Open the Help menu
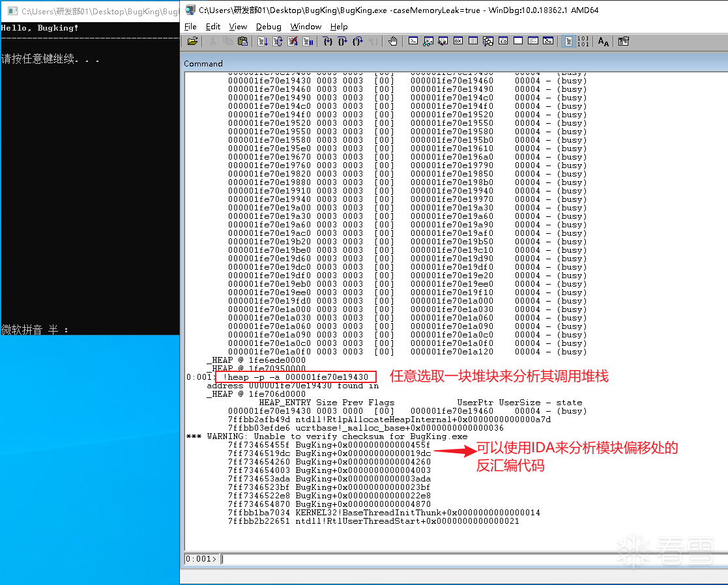728x585 pixels. tap(339, 27)
